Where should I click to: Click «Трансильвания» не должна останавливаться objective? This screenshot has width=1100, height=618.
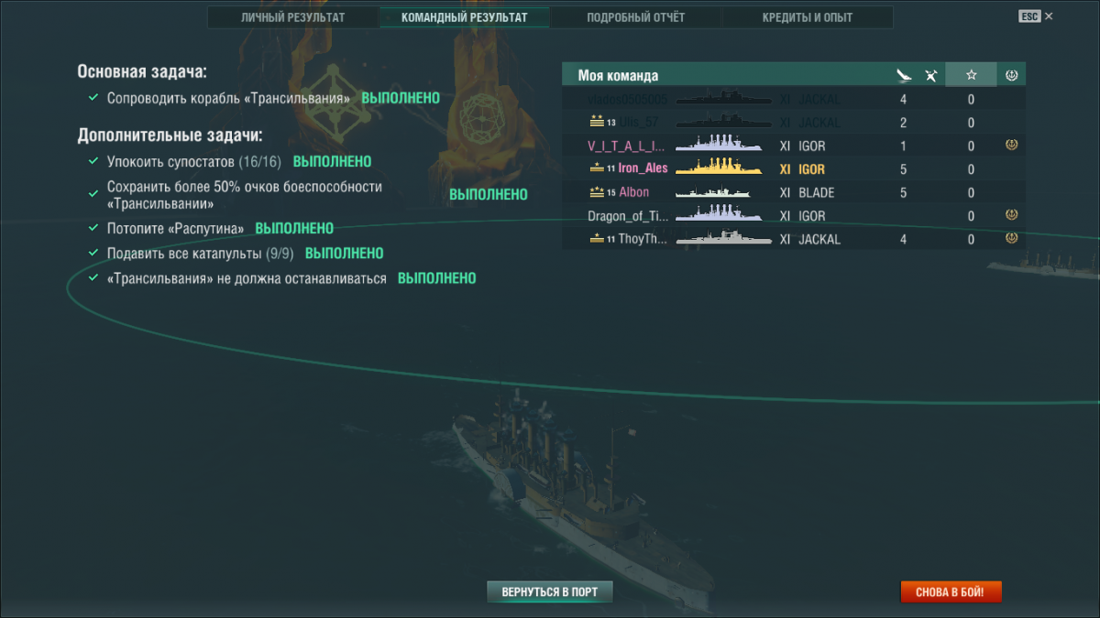coord(247,277)
